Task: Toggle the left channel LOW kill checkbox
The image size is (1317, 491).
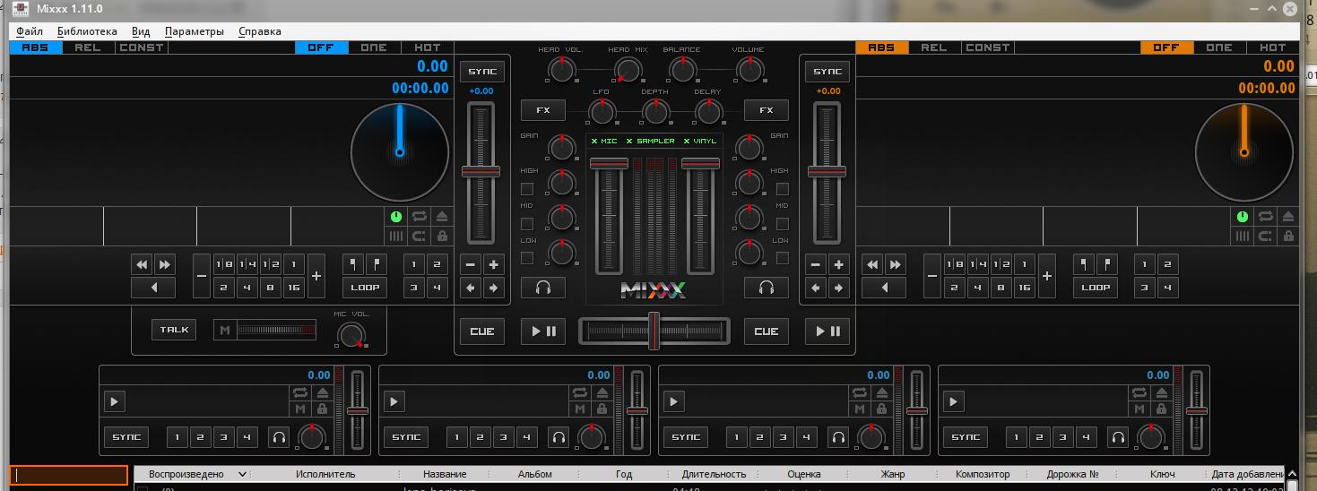Action: coord(527,258)
